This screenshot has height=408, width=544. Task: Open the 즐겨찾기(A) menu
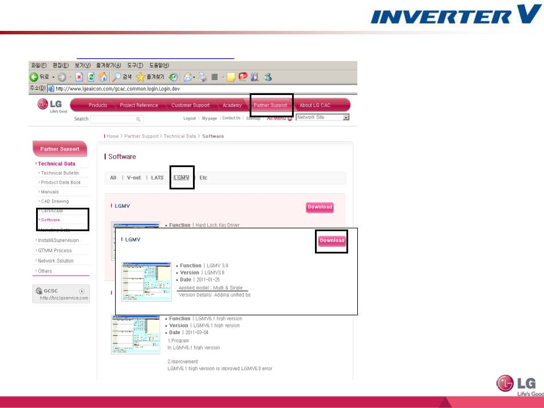point(109,65)
